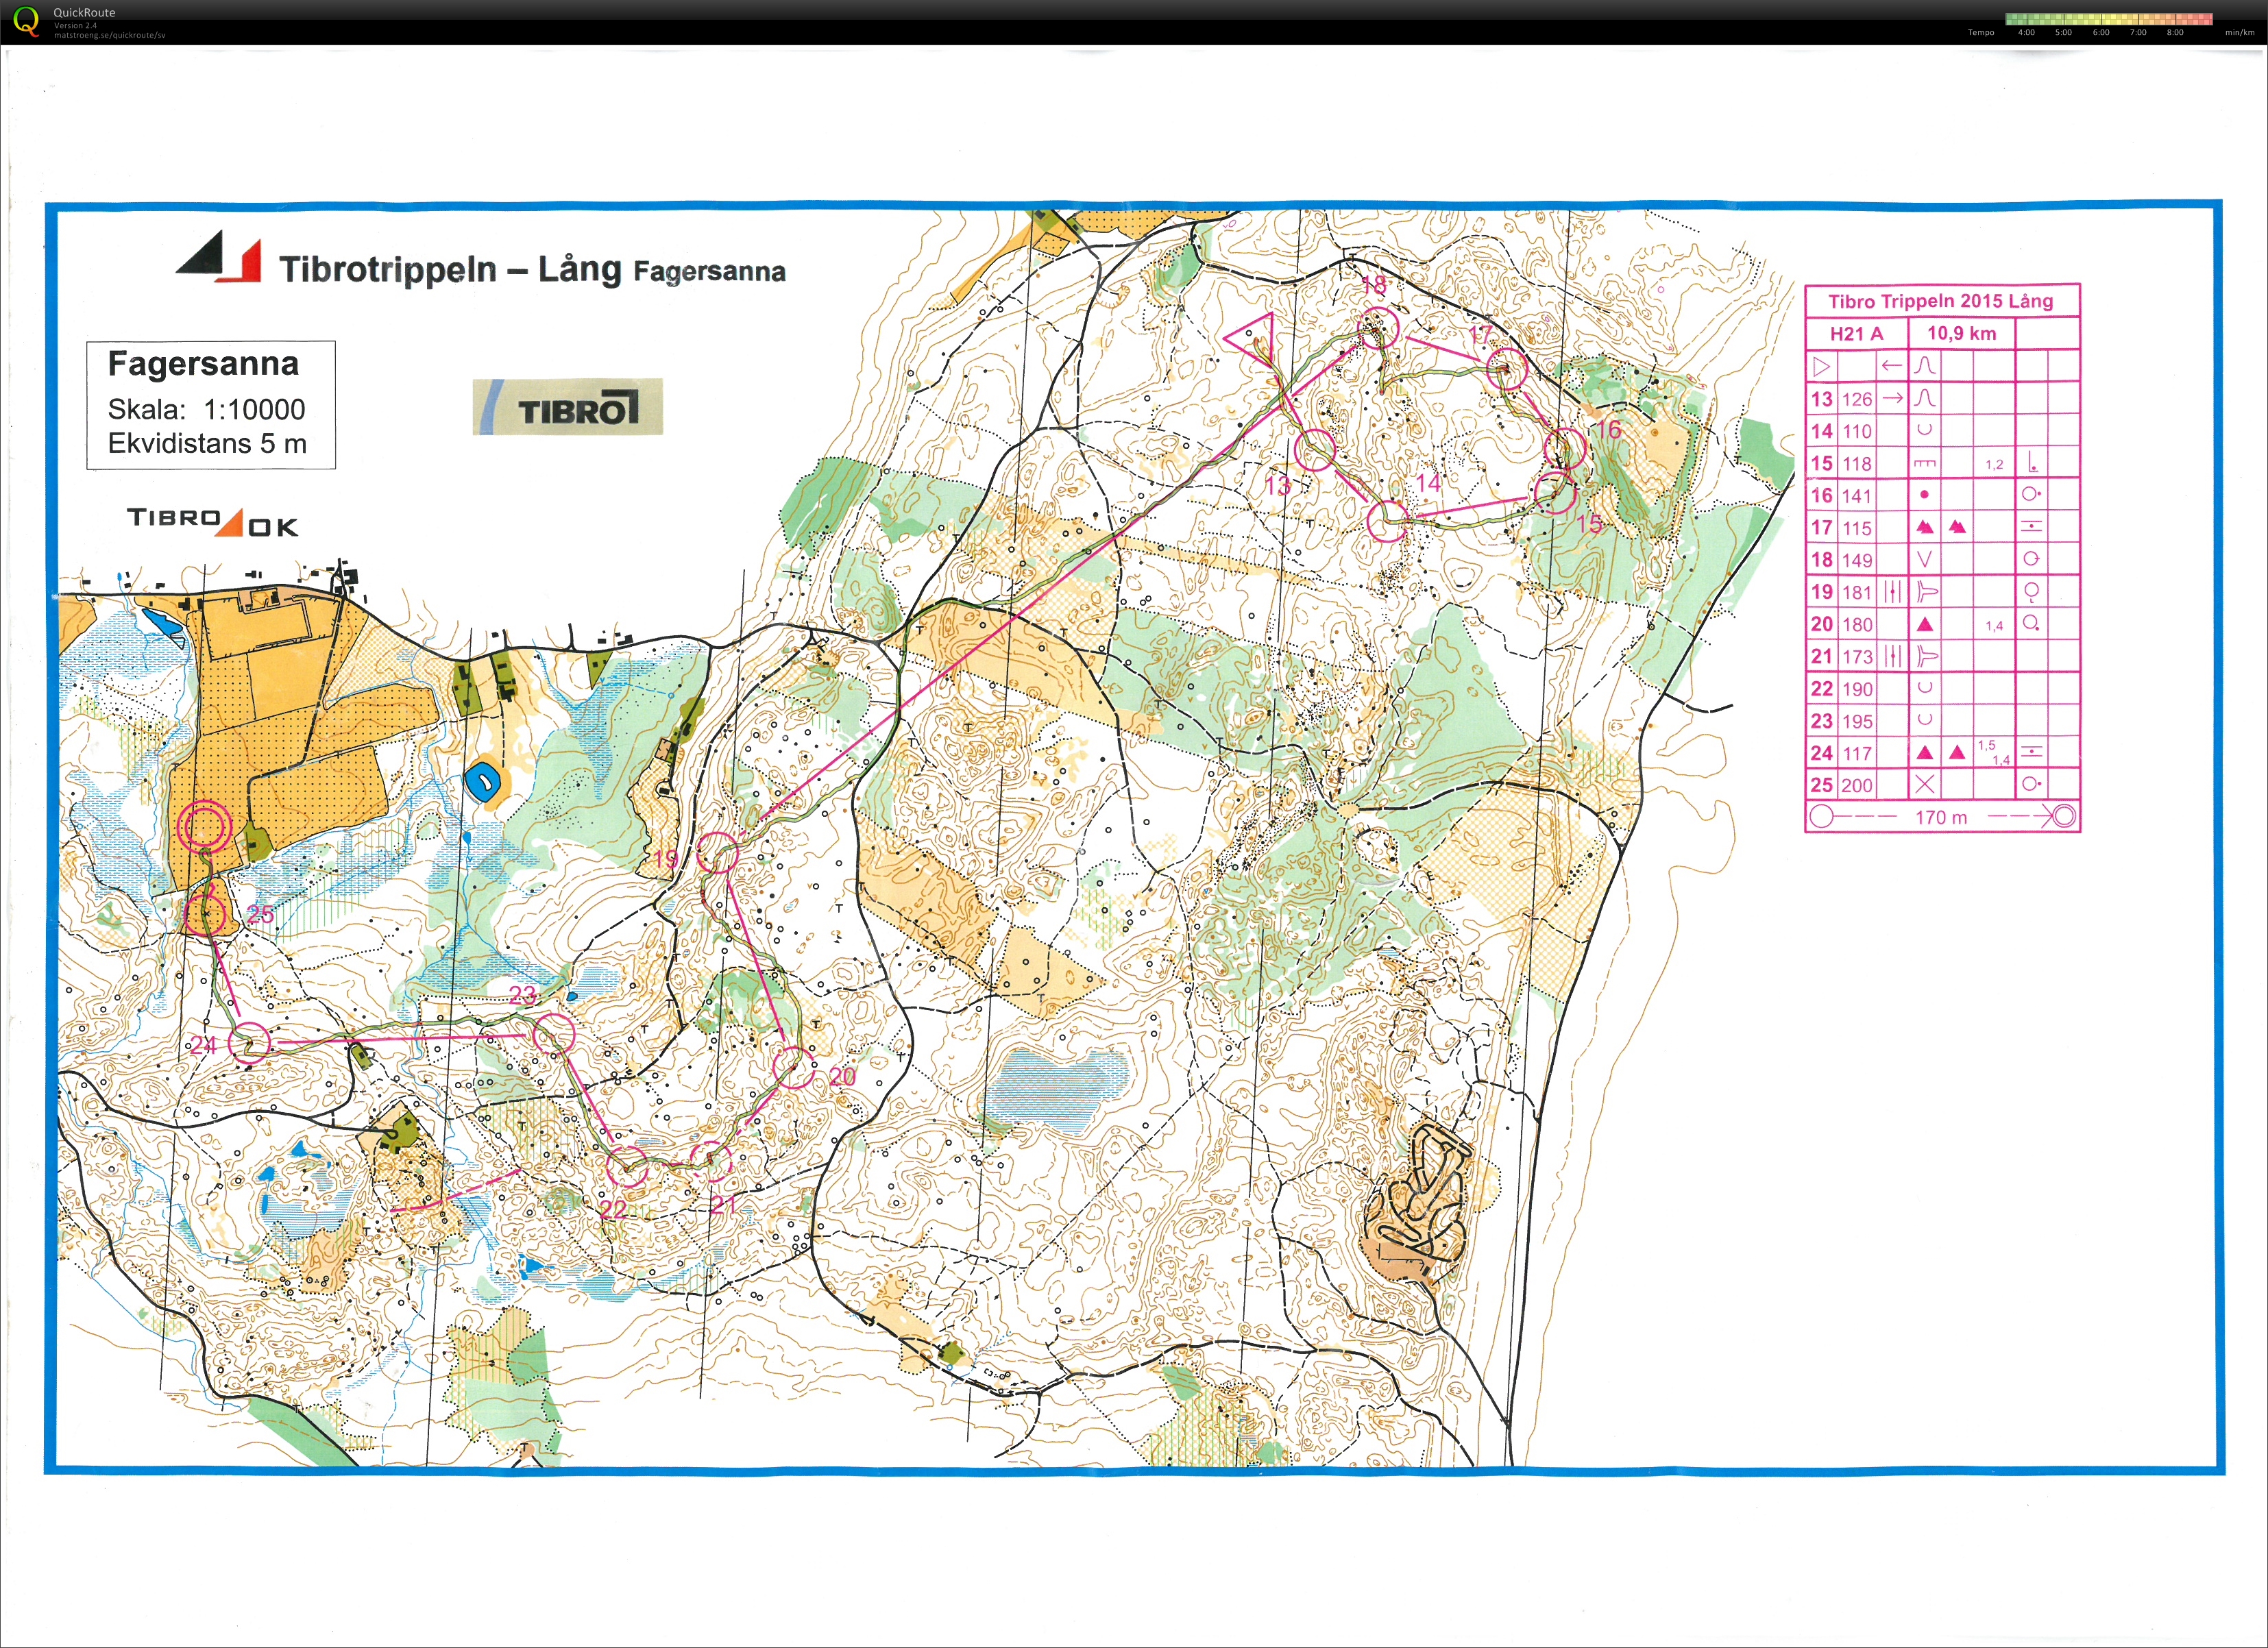Click the cliff symbol in row 15
The image size is (2268, 1648).
click(1924, 463)
